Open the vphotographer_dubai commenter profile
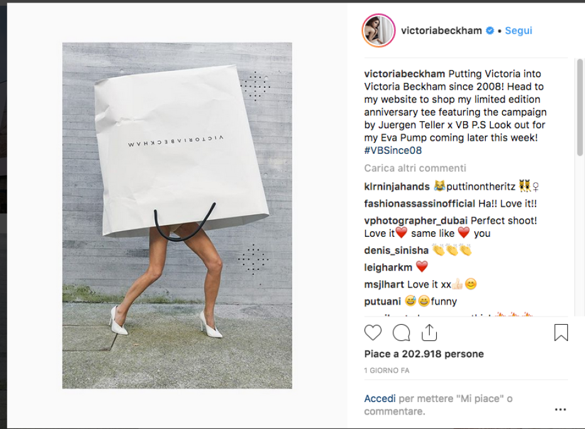This screenshot has width=585, height=429. 415,221
